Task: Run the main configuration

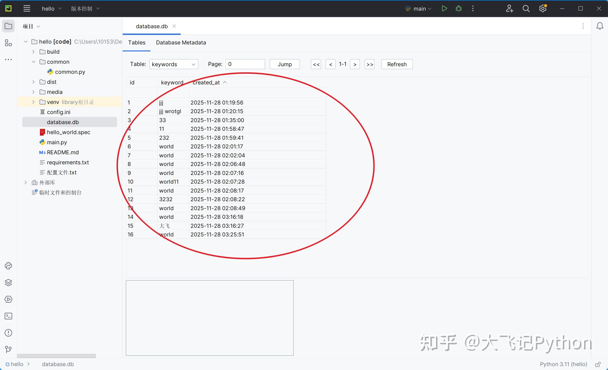Action: 444,8
